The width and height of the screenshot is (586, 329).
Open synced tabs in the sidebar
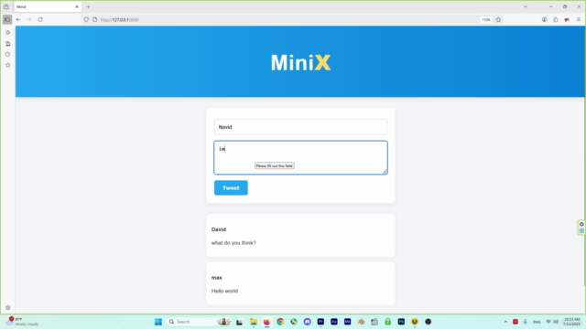click(x=8, y=44)
